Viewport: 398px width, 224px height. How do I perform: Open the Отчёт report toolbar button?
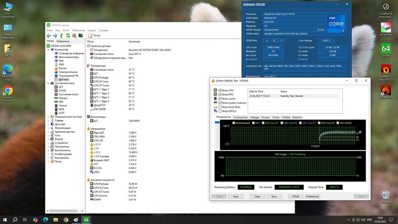94,35
